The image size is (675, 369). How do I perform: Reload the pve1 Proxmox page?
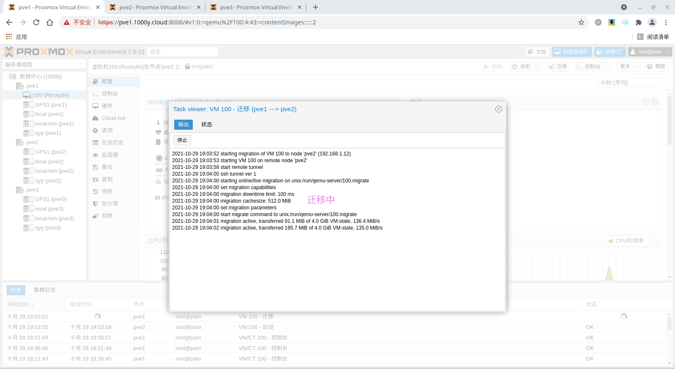36,22
